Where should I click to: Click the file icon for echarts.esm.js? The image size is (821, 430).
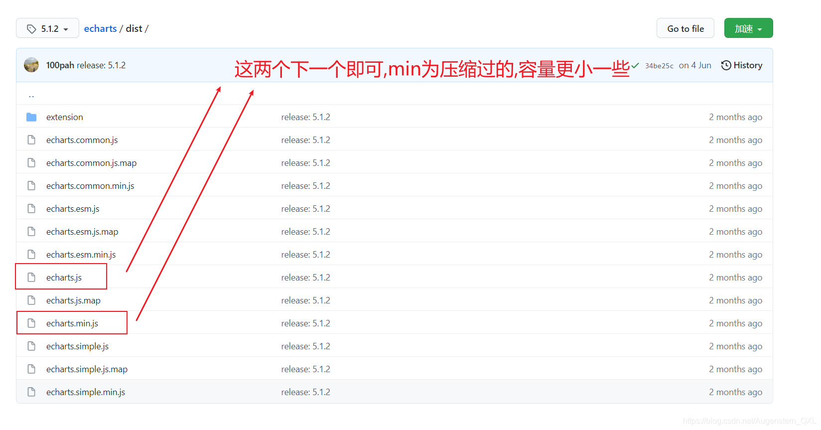(x=31, y=209)
